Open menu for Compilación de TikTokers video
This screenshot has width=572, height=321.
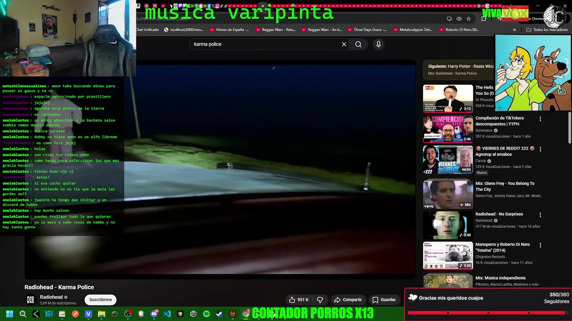[x=540, y=119]
